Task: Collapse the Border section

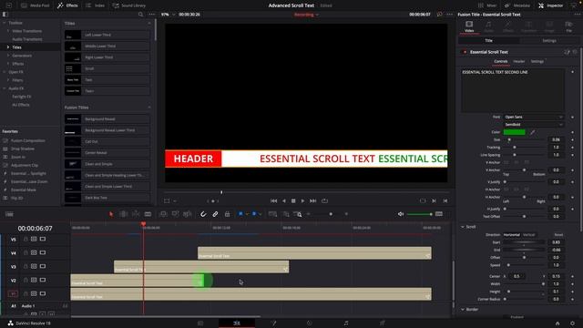Action: [x=463, y=309]
